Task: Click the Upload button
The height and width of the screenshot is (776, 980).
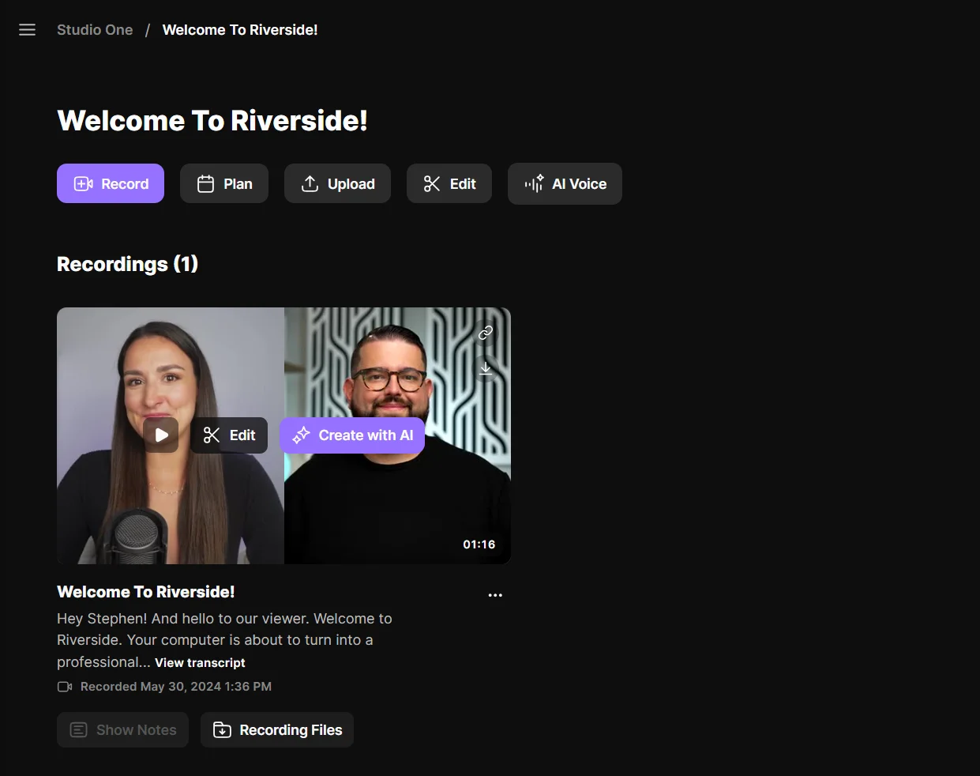Action: (337, 184)
